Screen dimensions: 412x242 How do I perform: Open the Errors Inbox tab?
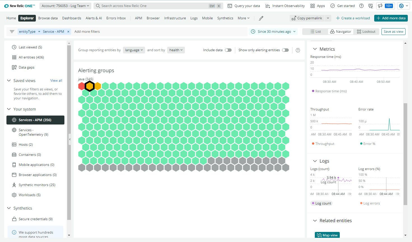[x=116, y=18]
